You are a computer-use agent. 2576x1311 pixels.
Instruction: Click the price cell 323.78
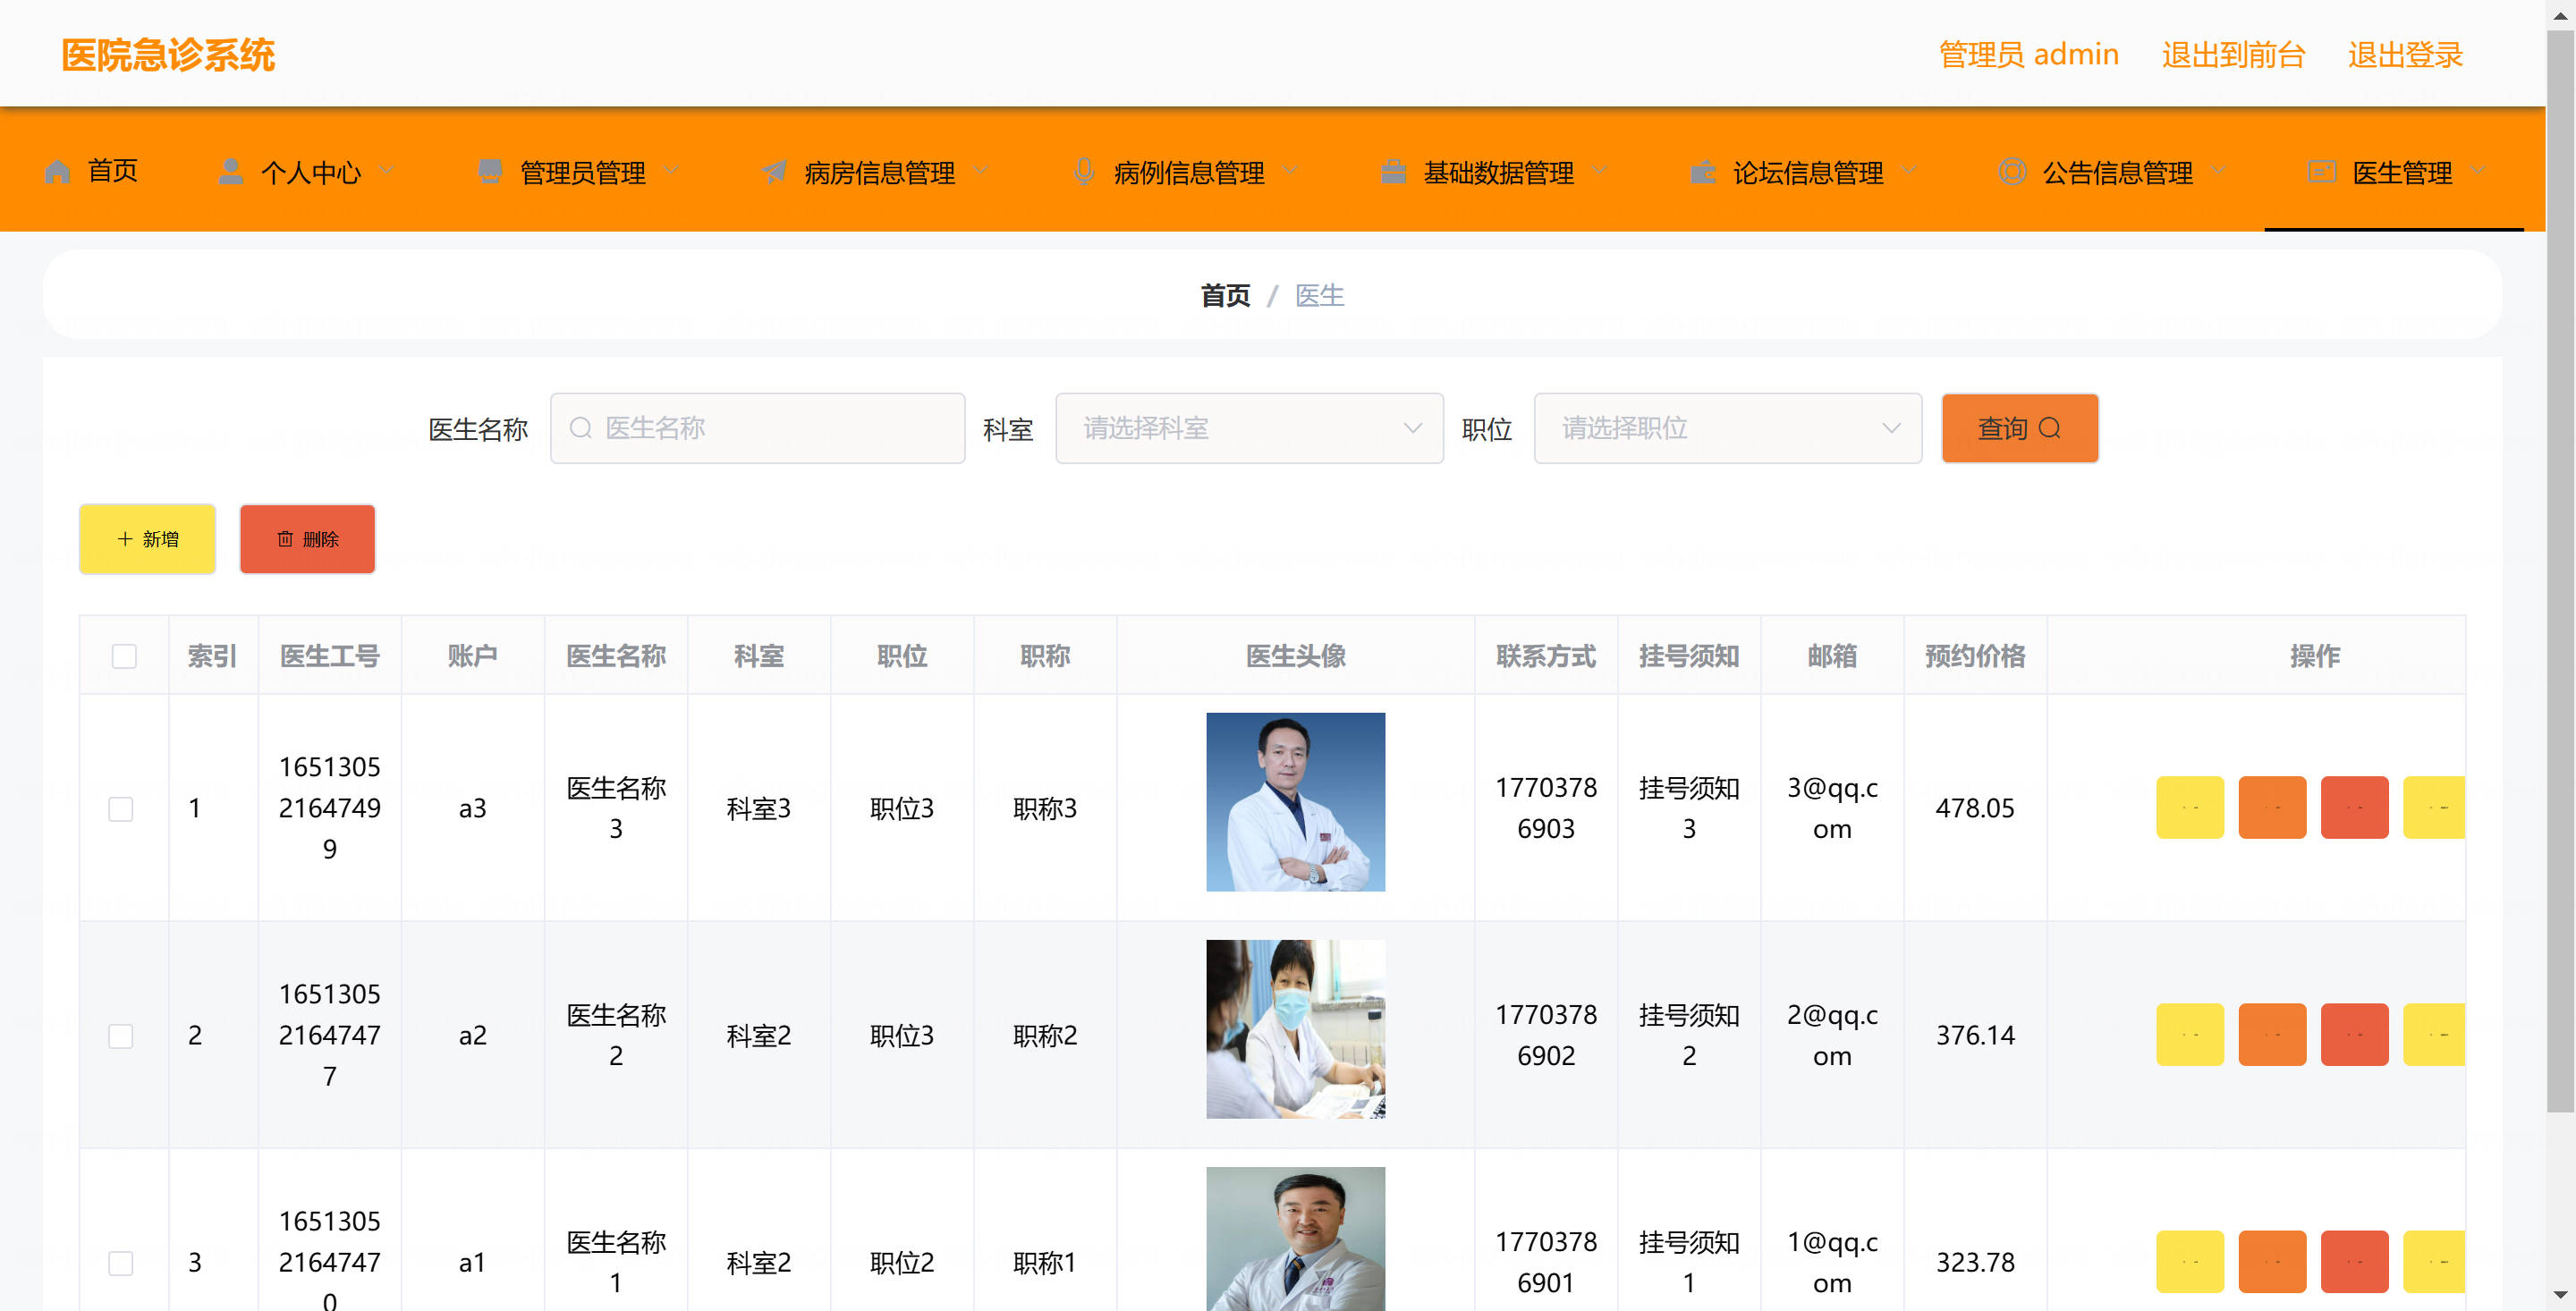pos(1974,1262)
